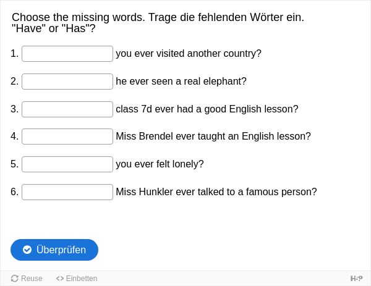Focus the blank before "you ever visited another country?"
This screenshot has height=286, width=371.
pos(67,54)
